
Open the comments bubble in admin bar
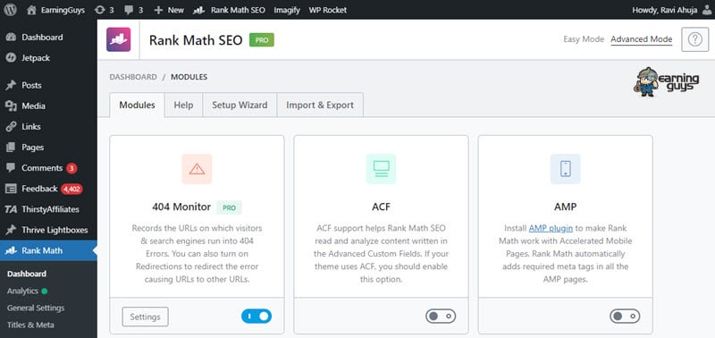pyautogui.click(x=133, y=10)
